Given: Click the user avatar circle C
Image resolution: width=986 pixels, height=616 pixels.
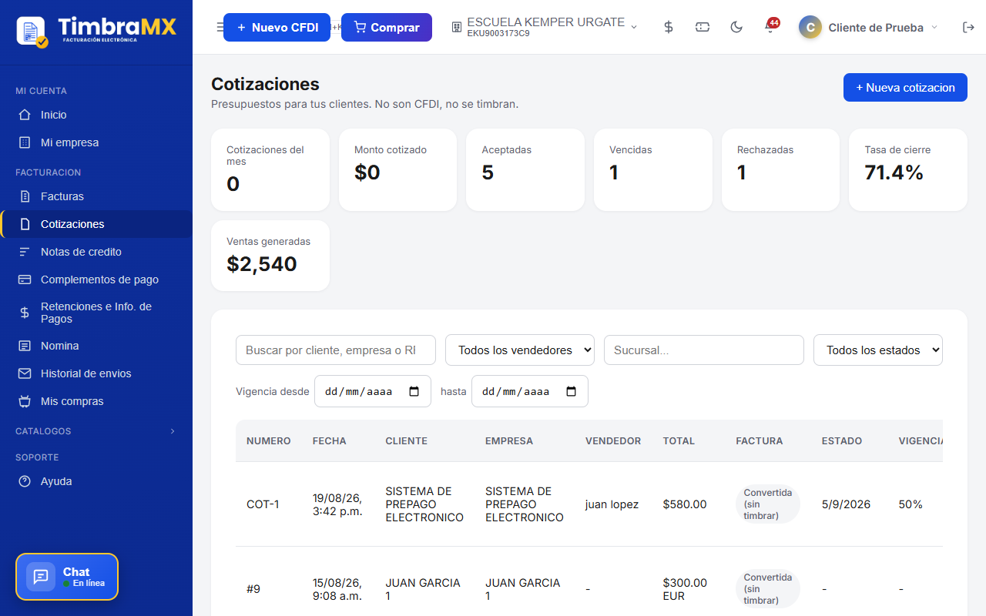Looking at the screenshot, I should coord(810,27).
